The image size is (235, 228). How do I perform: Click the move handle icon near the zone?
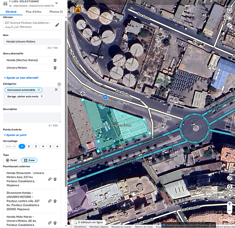click(83, 94)
